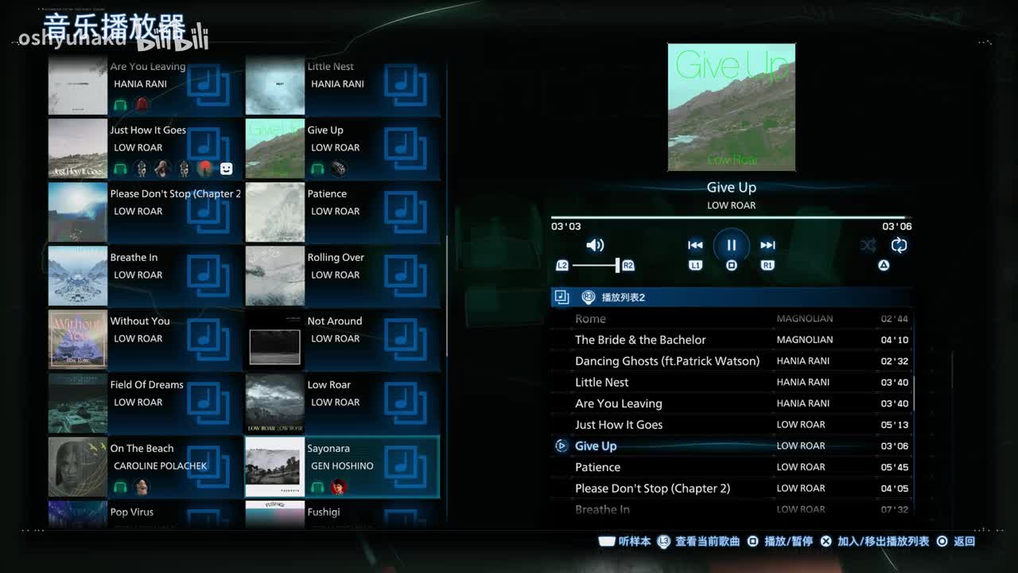Pause the current song
Image resolution: width=1018 pixels, height=573 pixels.
(731, 245)
